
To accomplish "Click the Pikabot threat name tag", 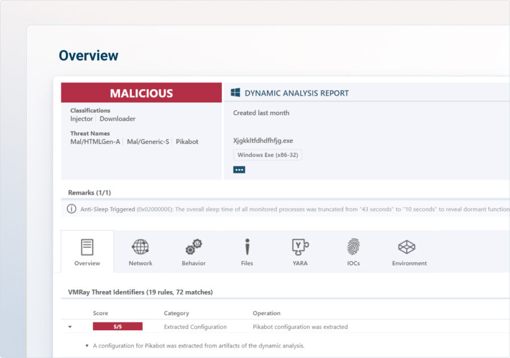I will pyautogui.click(x=188, y=141).
